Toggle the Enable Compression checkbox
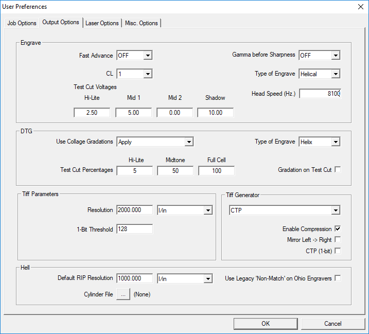Viewport: 369px width, 334px height. pyautogui.click(x=338, y=228)
